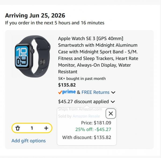Click With discount: $135.82 in the popover
This screenshot has height=158, width=161.
coord(87,137)
